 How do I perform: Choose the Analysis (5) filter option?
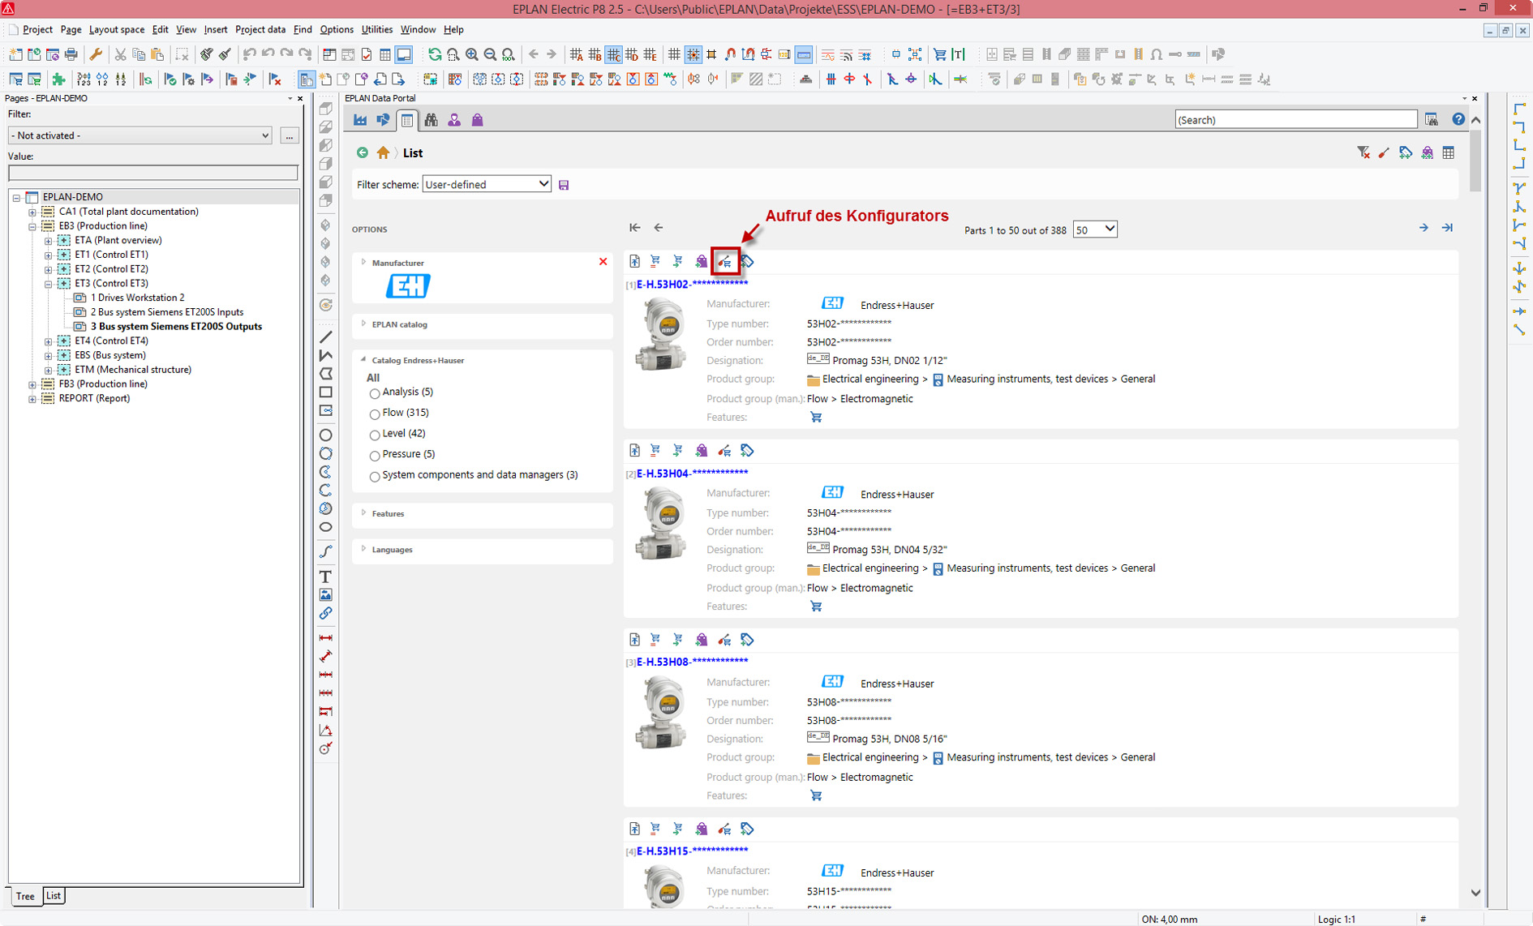point(375,392)
